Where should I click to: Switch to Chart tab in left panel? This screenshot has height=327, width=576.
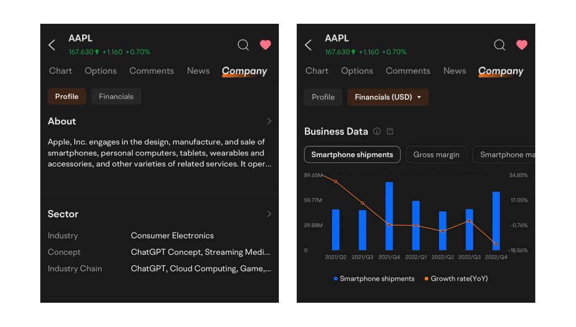point(60,71)
